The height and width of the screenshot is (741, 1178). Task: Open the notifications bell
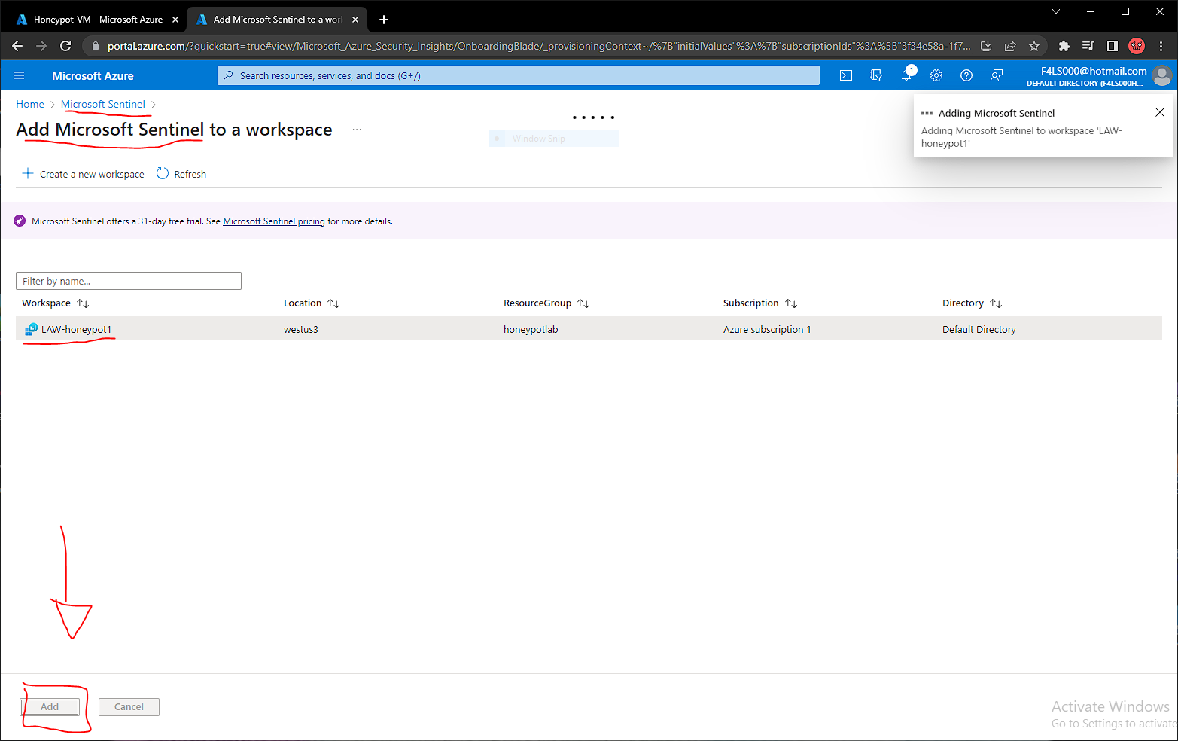907,75
